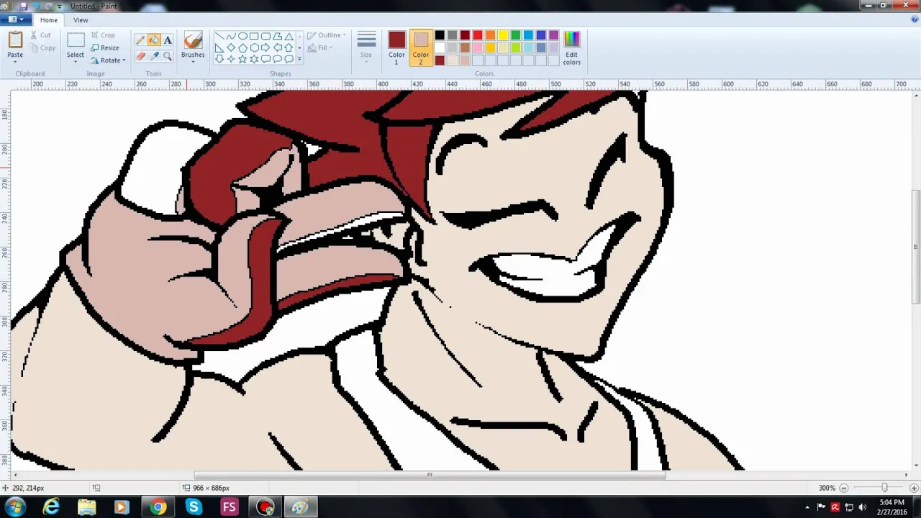Pick the custom dark red swatch

pyautogui.click(x=440, y=60)
